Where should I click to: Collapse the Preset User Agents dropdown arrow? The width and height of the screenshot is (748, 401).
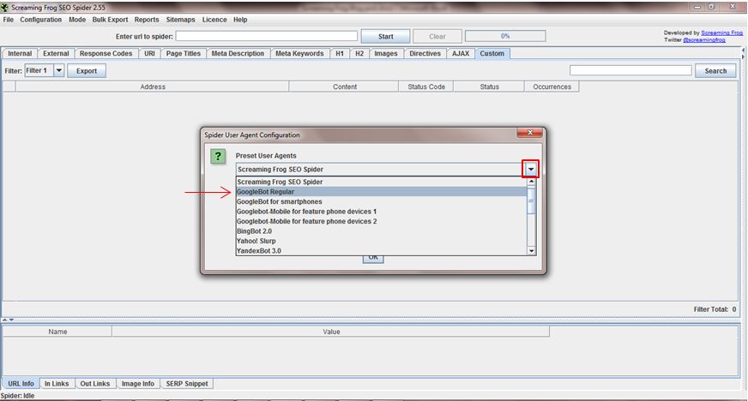(x=530, y=169)
